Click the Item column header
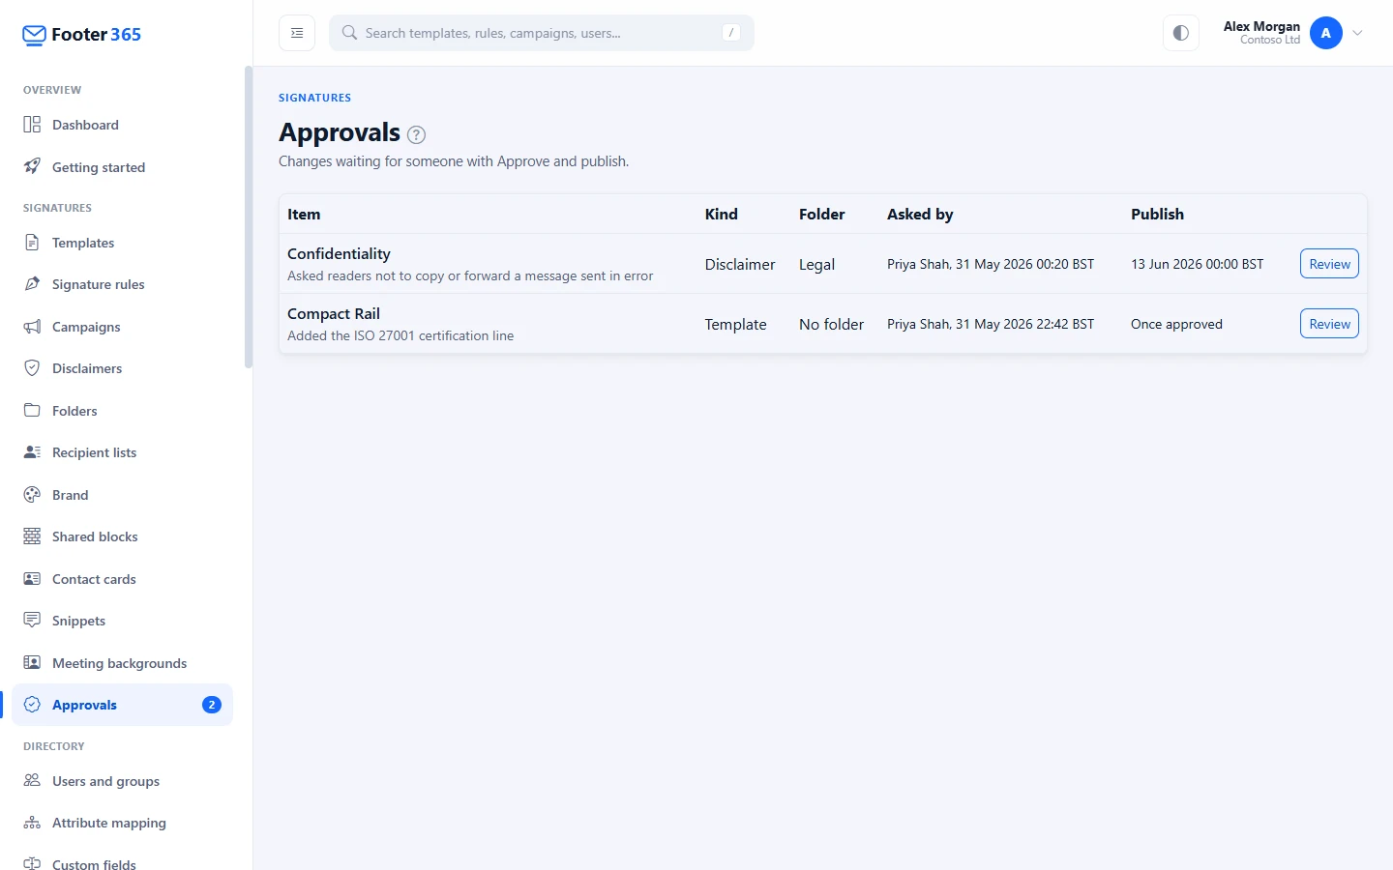 click(x=304, y=215)
